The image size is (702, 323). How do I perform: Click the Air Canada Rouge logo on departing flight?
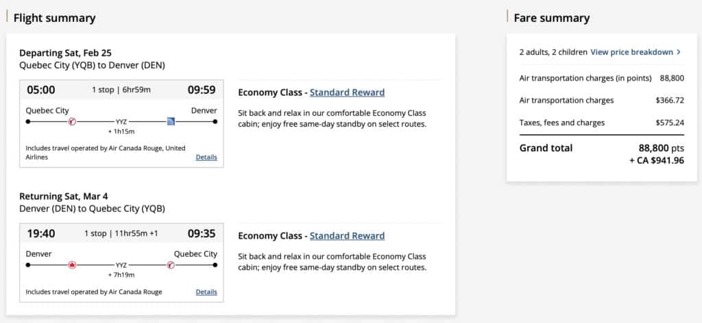pyautogui.click(x=72, y=122)
